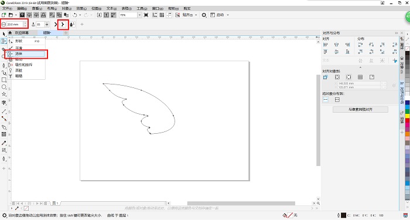The image size is (410, 220).
Task: Select the Text (字) tool in toolbox
Action: pos(4,103)
